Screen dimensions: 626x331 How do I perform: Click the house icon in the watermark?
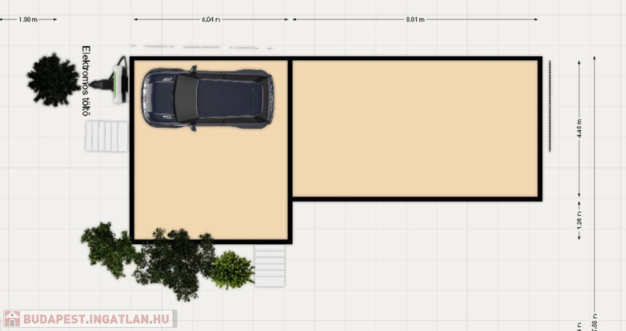12,319
